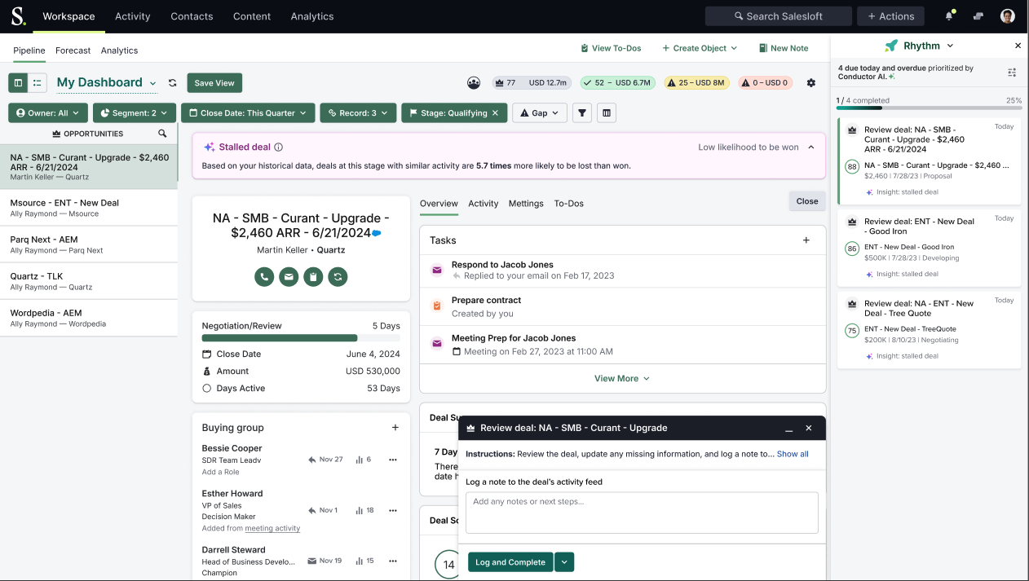Open the filter funnel icon
This screenshot has width=1029, height=581.
582,113
